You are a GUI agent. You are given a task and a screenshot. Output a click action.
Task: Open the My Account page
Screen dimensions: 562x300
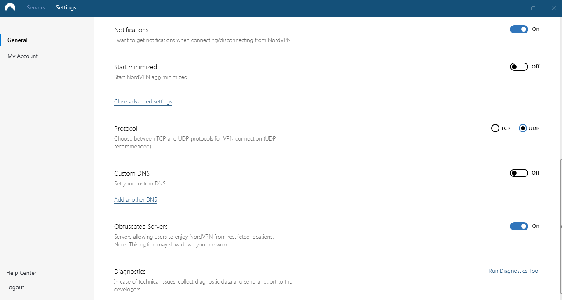(x=22, y=56)
